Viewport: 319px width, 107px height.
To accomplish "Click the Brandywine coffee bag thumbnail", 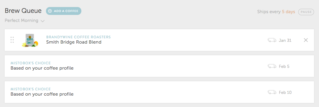I will pyautogui.click(x=30, y=40).
